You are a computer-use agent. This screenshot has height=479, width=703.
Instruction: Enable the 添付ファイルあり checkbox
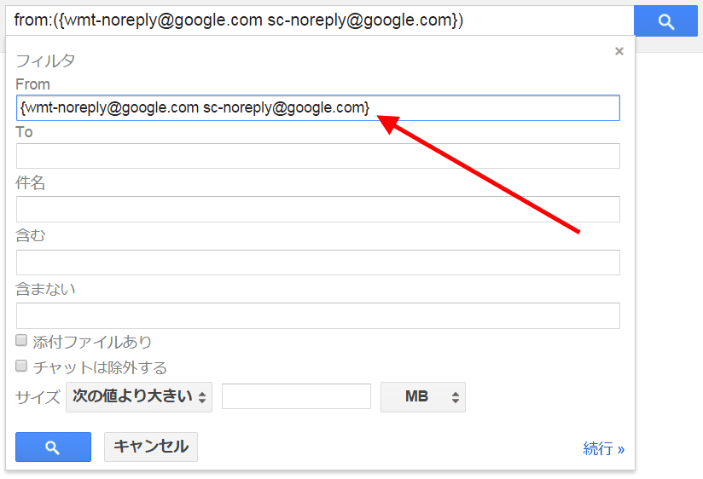[x=22, y=341]
